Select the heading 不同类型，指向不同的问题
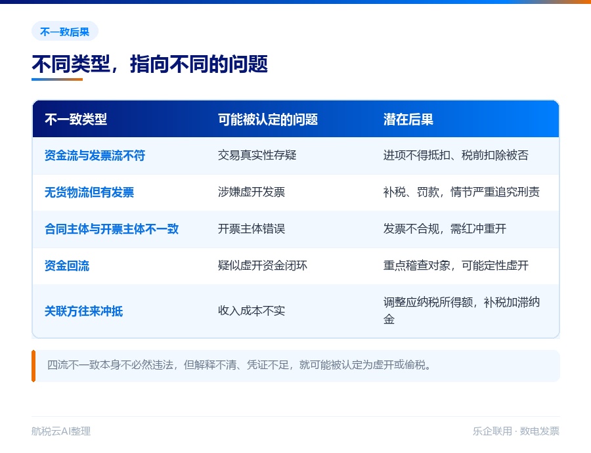This screenshot has height=453, width=591. tap(150, 64)
